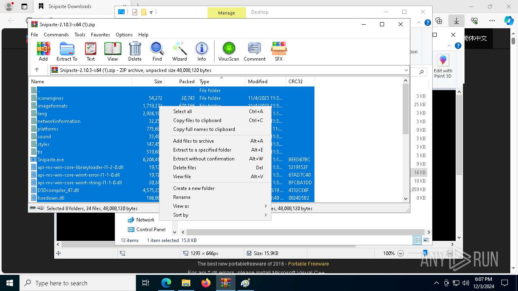
Task: Switch Explorer to large icons view
Action: click(x=426, y=240)
